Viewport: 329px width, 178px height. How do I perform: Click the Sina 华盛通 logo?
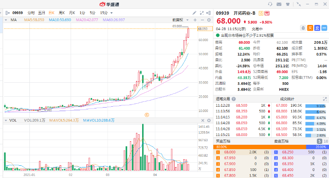[x=109, y=4]
